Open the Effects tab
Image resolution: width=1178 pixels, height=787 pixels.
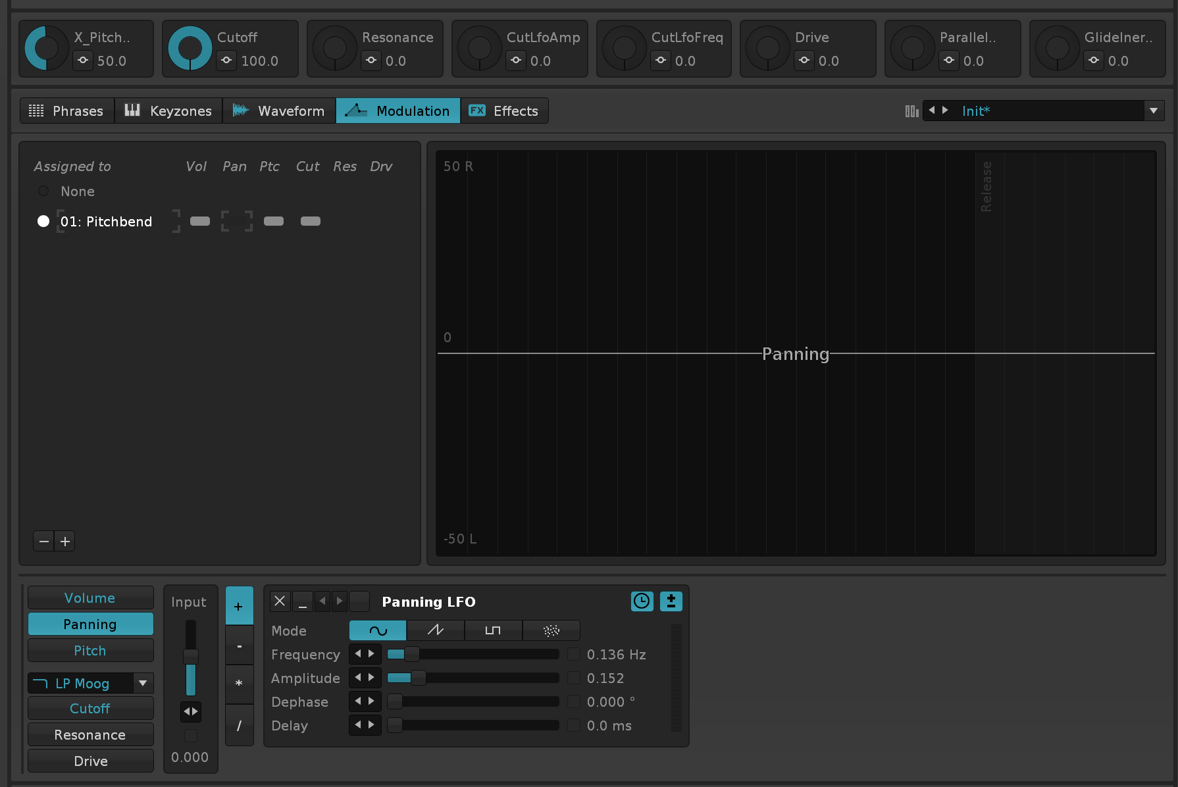504,111
